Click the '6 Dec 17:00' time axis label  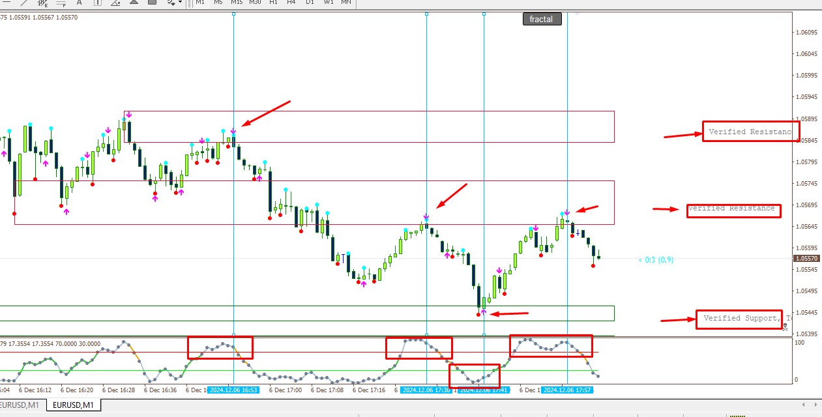coord(286,390)
